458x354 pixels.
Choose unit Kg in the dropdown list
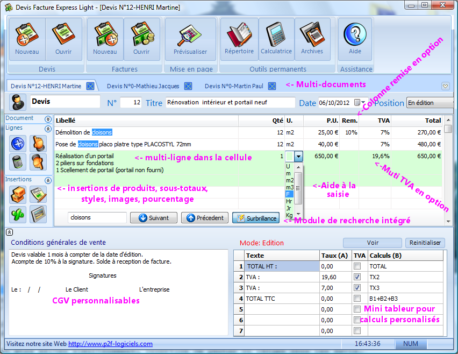[x=289, y=215]
